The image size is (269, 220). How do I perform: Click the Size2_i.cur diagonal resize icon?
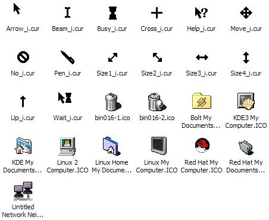pyautogui.click(x=157, y=57)
